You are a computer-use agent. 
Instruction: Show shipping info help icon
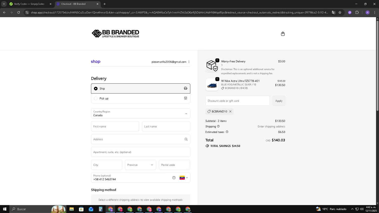pyautogui.click(x=218, y=126)
